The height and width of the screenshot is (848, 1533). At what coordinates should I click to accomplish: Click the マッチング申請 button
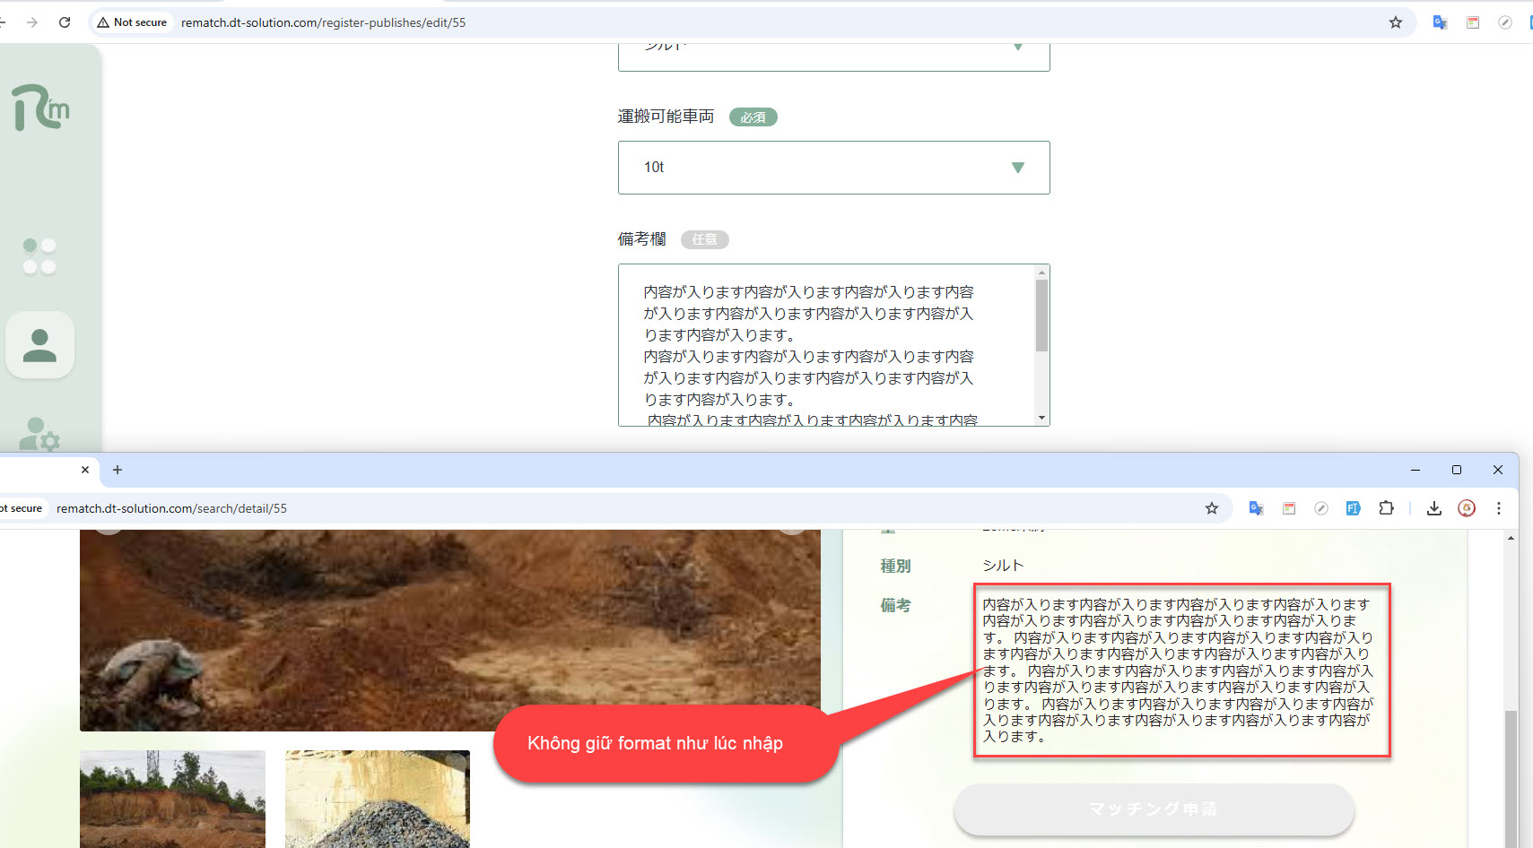click(x=1154, y=809)
